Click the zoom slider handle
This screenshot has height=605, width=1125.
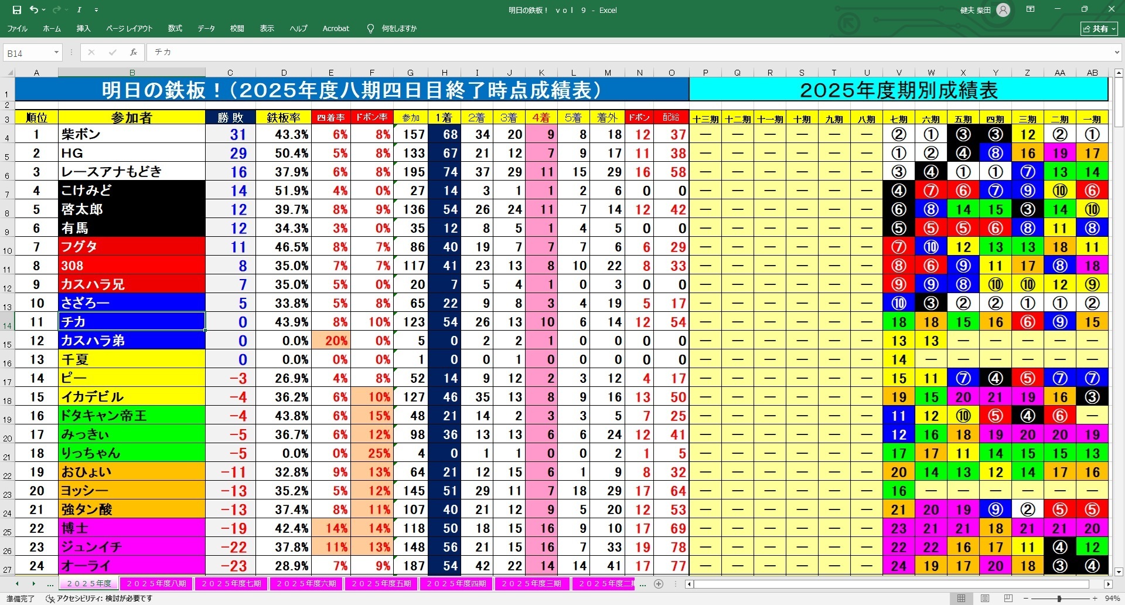(x=1059, y=599)
